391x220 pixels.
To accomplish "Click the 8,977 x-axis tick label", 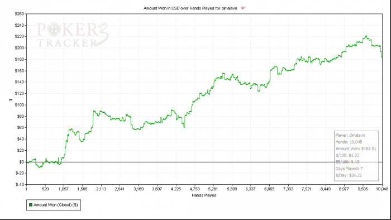I will [x=344, y=189].
